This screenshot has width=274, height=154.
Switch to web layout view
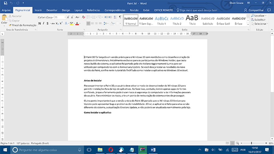pyautogui.click(x=237, y=143)
